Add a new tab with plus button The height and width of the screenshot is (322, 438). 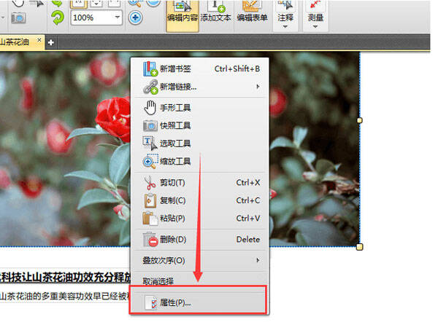51,42
